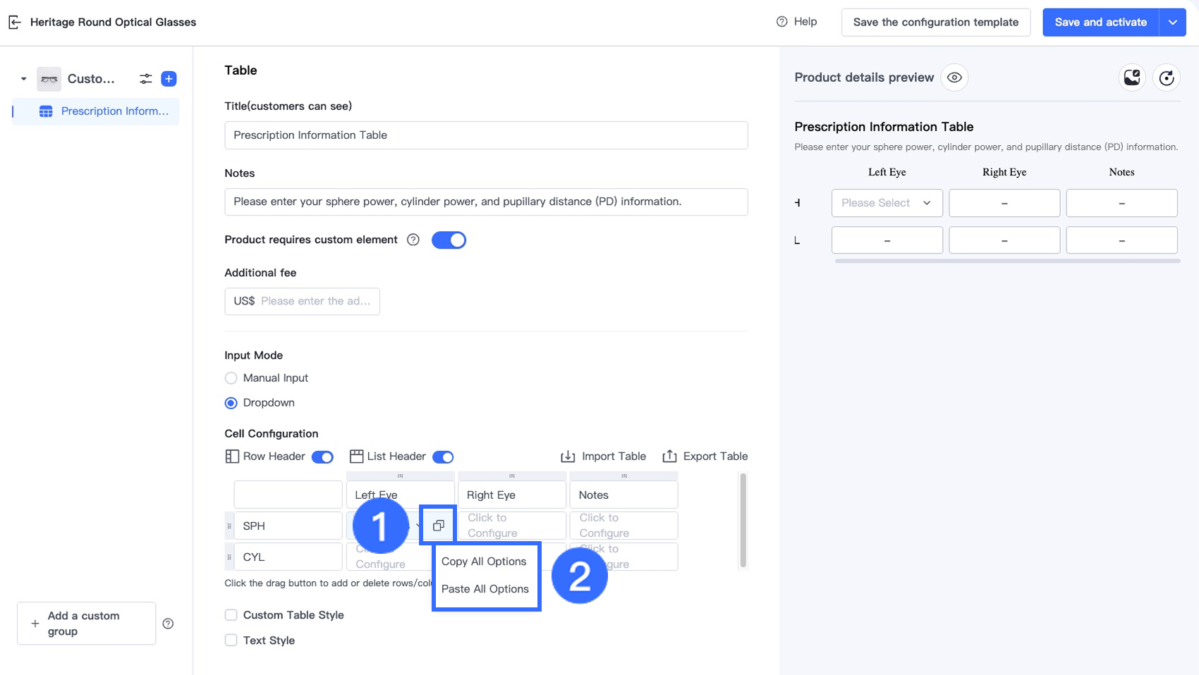Image resolution: width=1199 pixels, height=675 pixels.
Task: Expand the Save and activate arrow menu
Action: click(x=1172, y=23)
